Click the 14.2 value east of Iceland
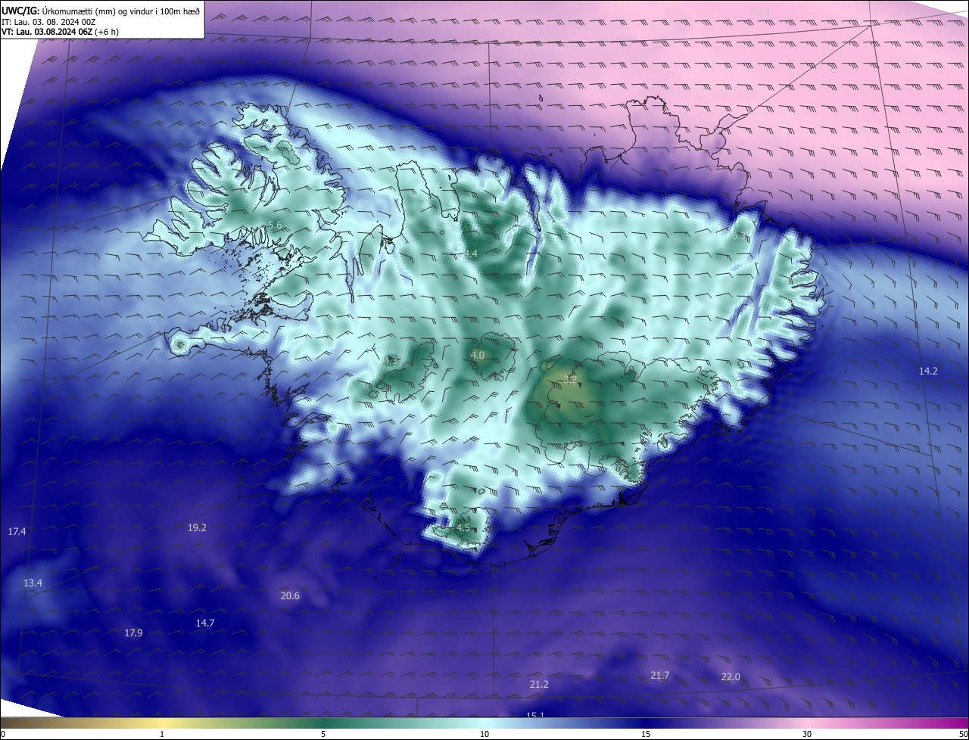969x740 pixels. click(928, 371)
